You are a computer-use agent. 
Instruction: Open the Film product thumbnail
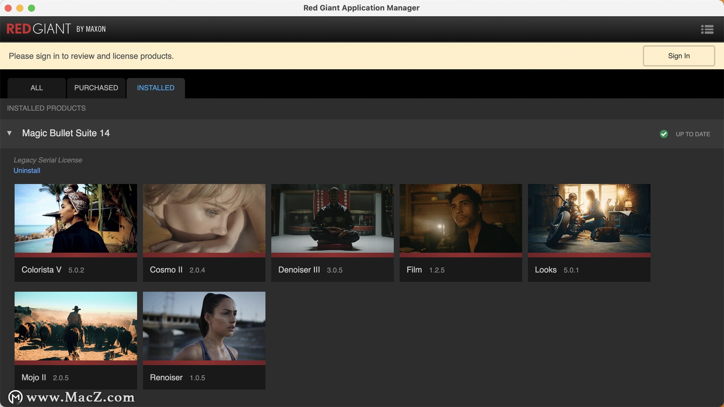pyautogui.click(x=461, y=218)
